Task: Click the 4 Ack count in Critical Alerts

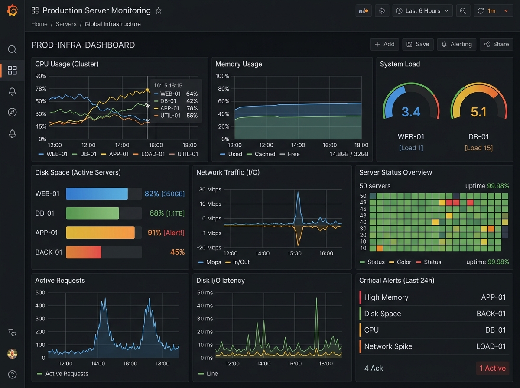Action: point(374,368)
